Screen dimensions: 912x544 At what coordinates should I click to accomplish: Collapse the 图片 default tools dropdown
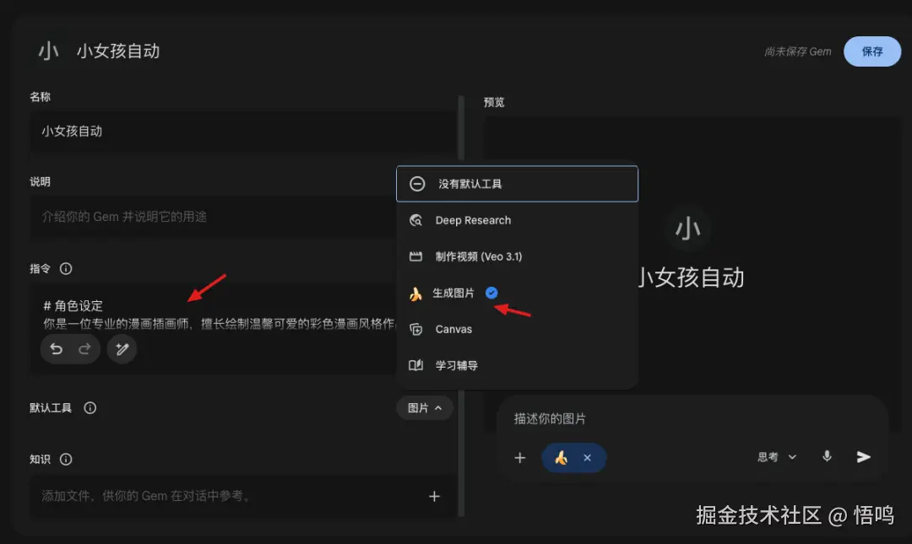pos(425,407)
